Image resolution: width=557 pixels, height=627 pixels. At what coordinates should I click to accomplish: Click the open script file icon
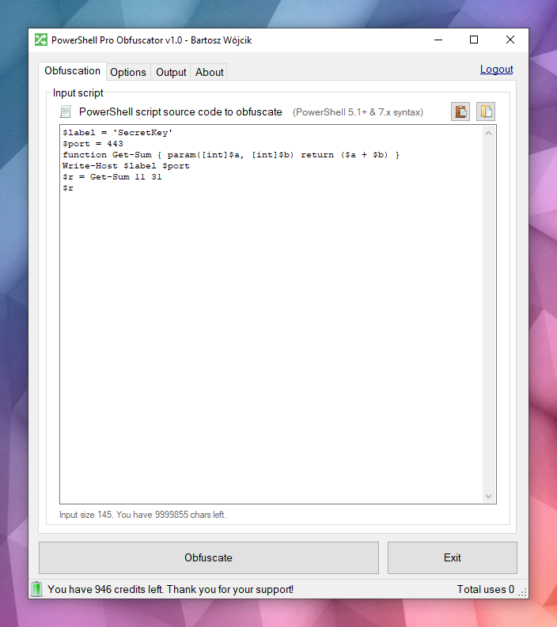(x=486, y=111)
